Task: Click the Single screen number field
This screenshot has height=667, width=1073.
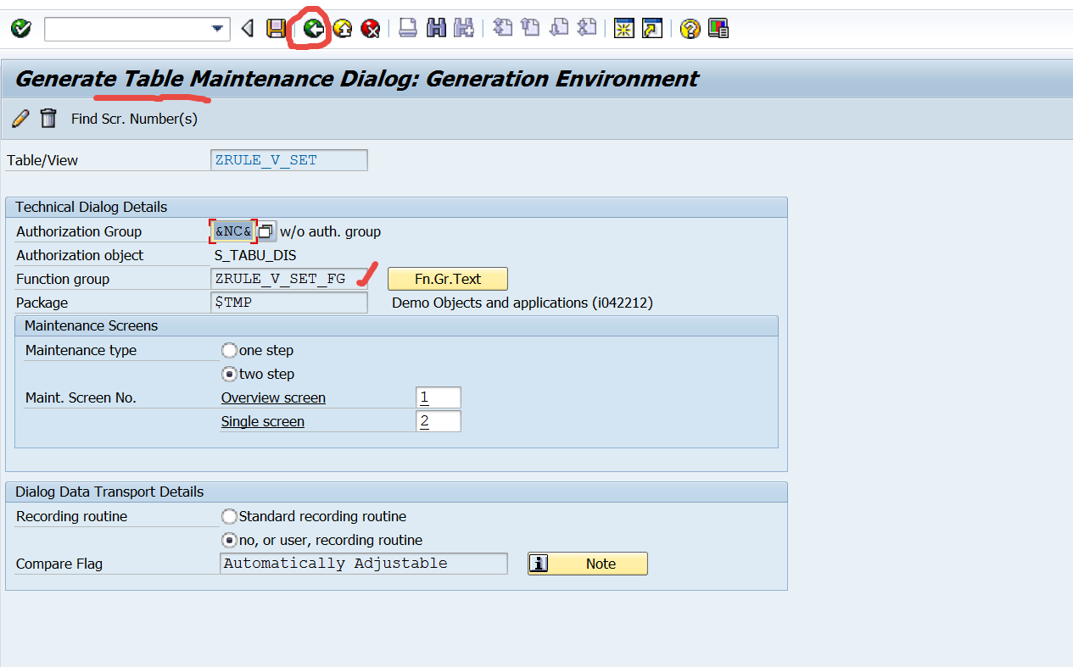Action: (x=439, y=421)
